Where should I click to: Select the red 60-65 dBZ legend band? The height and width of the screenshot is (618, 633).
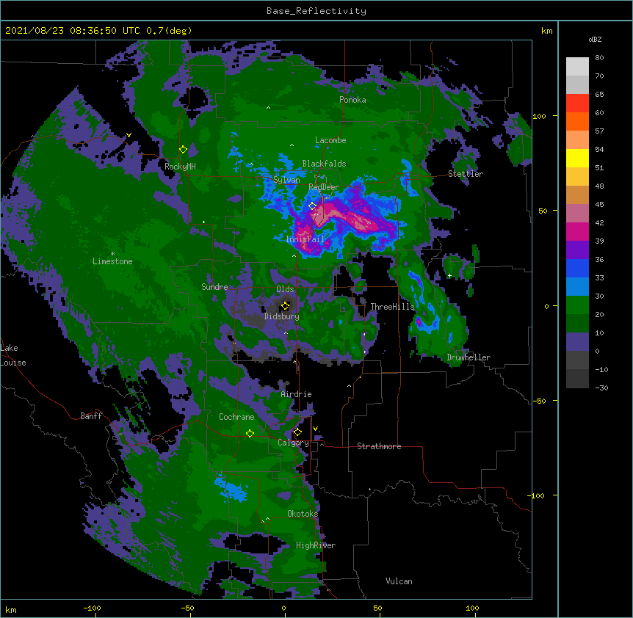click(577, 103)
